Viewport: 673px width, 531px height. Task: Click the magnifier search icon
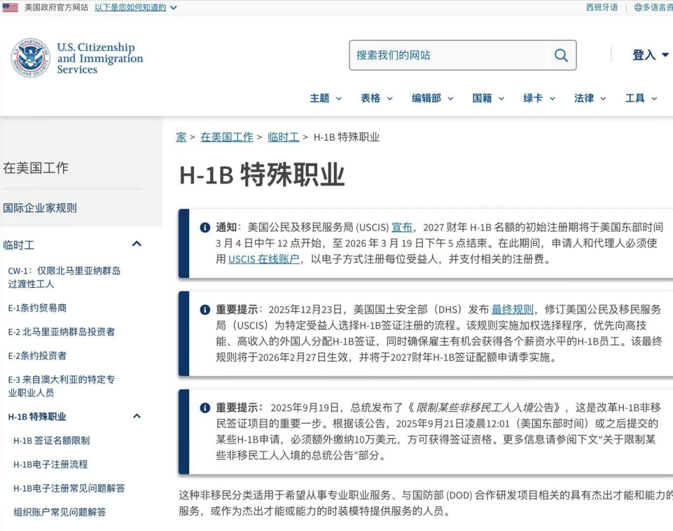point(561,55)
